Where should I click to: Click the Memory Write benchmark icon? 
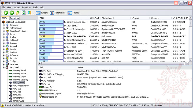pos(11,74)
